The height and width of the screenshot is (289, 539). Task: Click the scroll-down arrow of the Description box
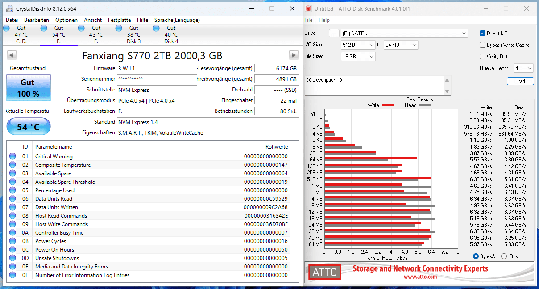[x=448, y=91]
